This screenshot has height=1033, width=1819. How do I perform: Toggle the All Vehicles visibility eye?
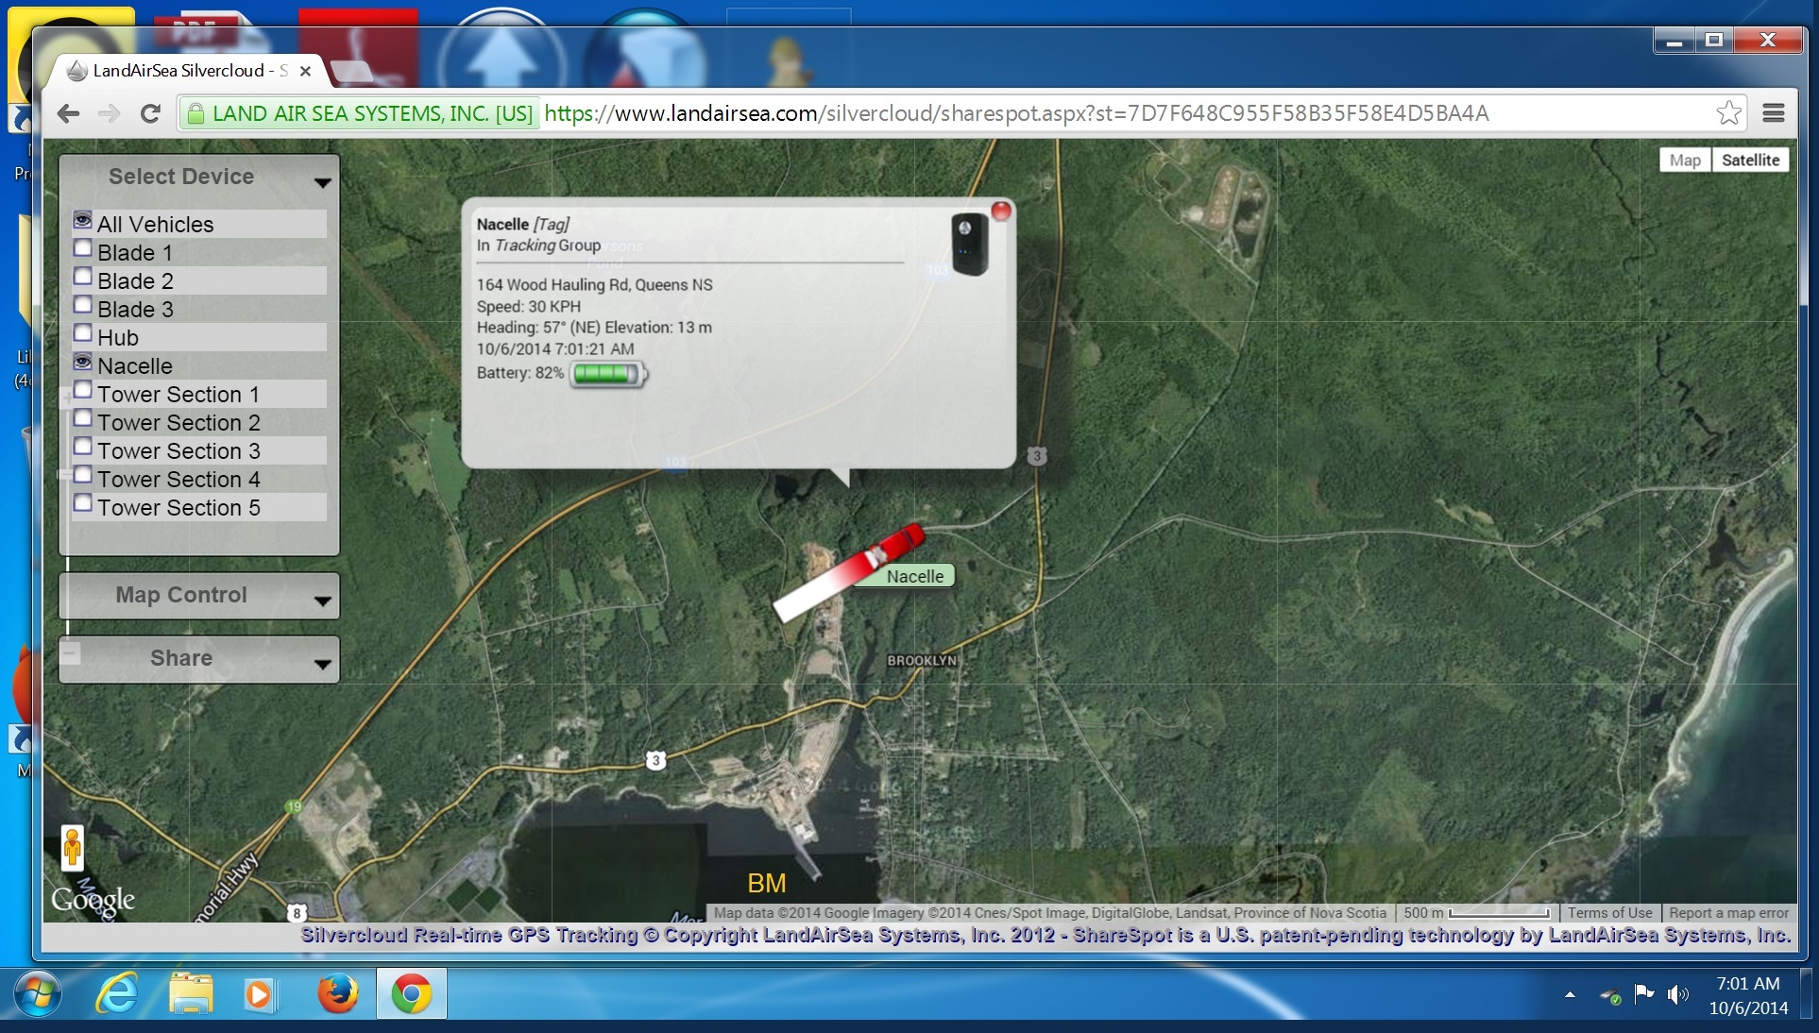pos(82,220)
